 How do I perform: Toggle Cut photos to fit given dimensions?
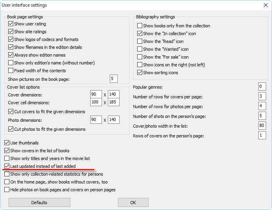[11, 129]
